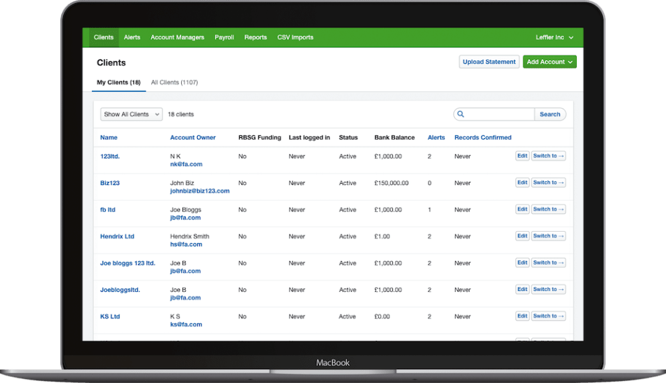Sort clients by the Name column
Image resolution: width=666 pixels, height=383 pixels.
109,138
